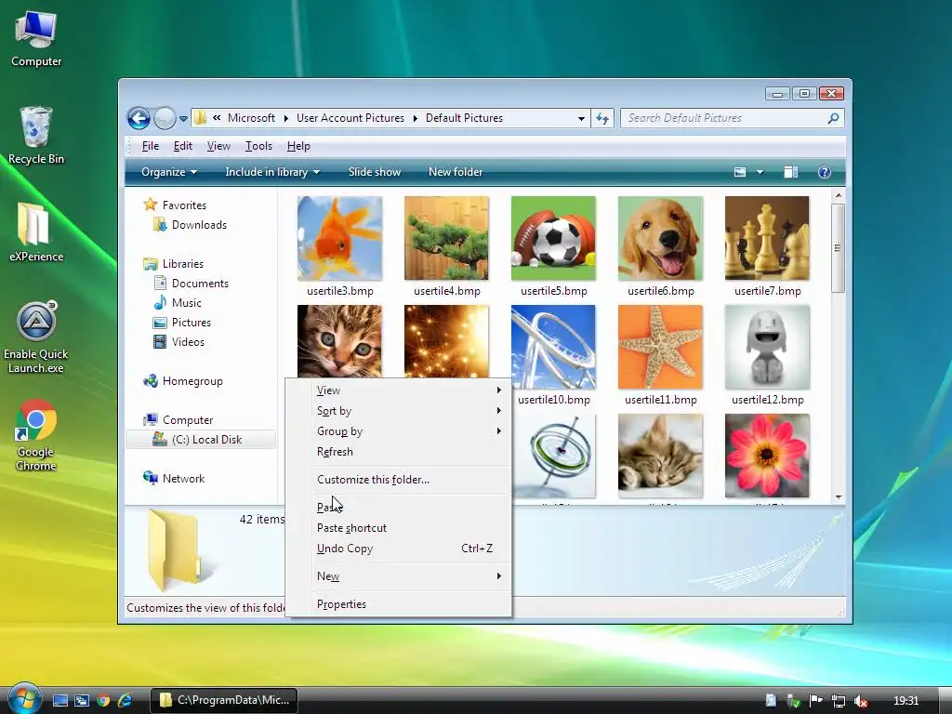Screen dimensions: 952x714
Task: Select the Google Chrome desktop shortcut
Action: click(36, 435)
